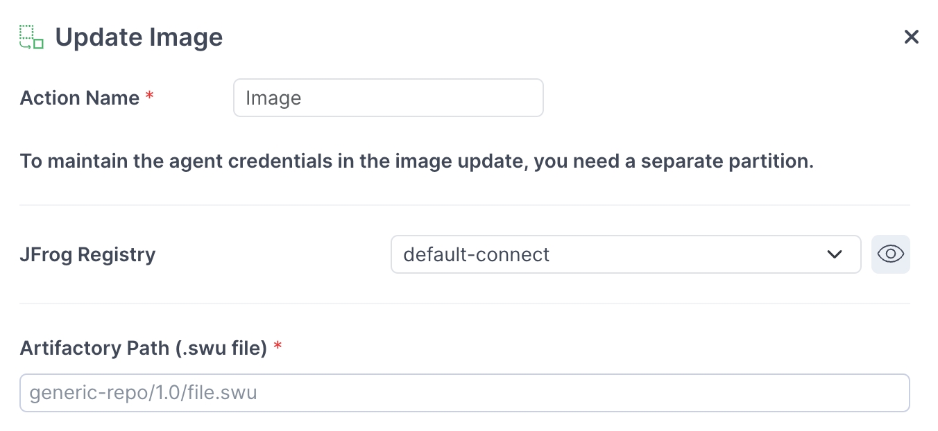The height and width of the screenshot is (431, 938).
Task: Click the divider line below JFrog Registry
Action: [x=464, y=304]
